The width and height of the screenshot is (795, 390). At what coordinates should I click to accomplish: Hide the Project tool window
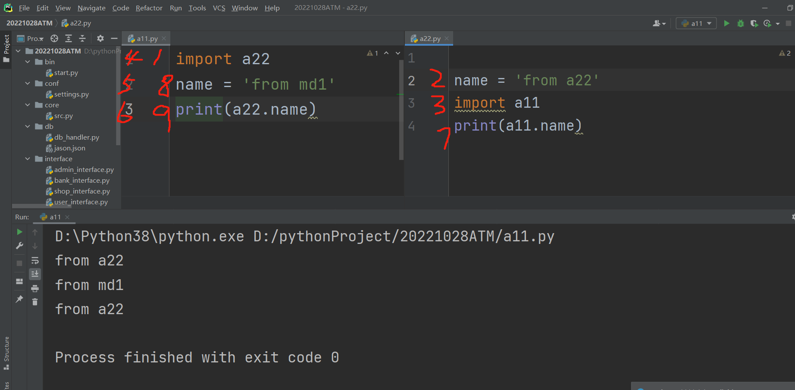click(x=114, y=38)
